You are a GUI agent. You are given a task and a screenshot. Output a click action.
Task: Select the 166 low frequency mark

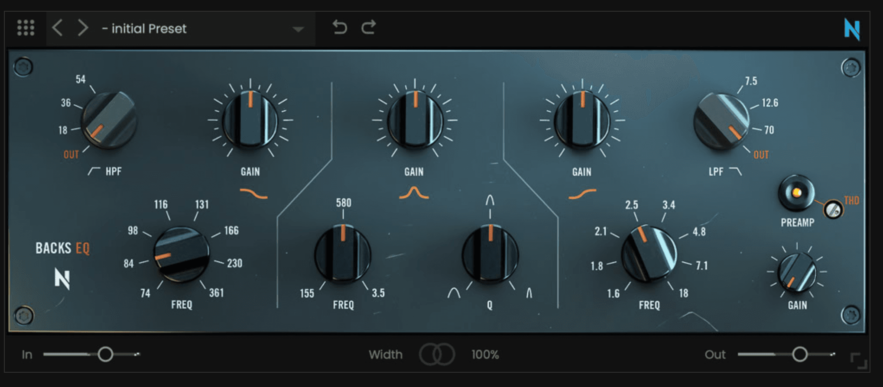pos(231,230)
